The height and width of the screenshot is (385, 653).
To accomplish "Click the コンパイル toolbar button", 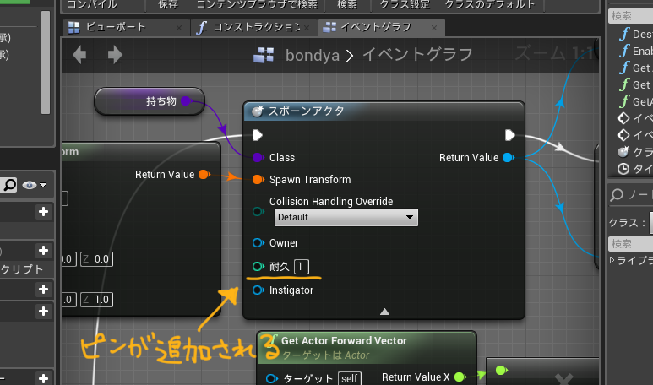I will [x=92, y=4].
